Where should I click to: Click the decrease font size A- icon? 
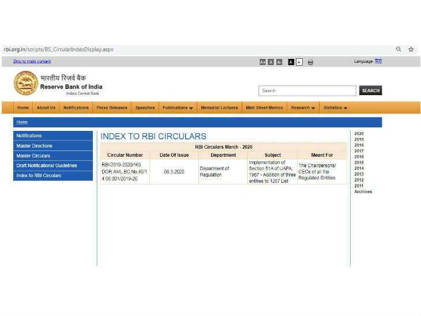point(280,62)
